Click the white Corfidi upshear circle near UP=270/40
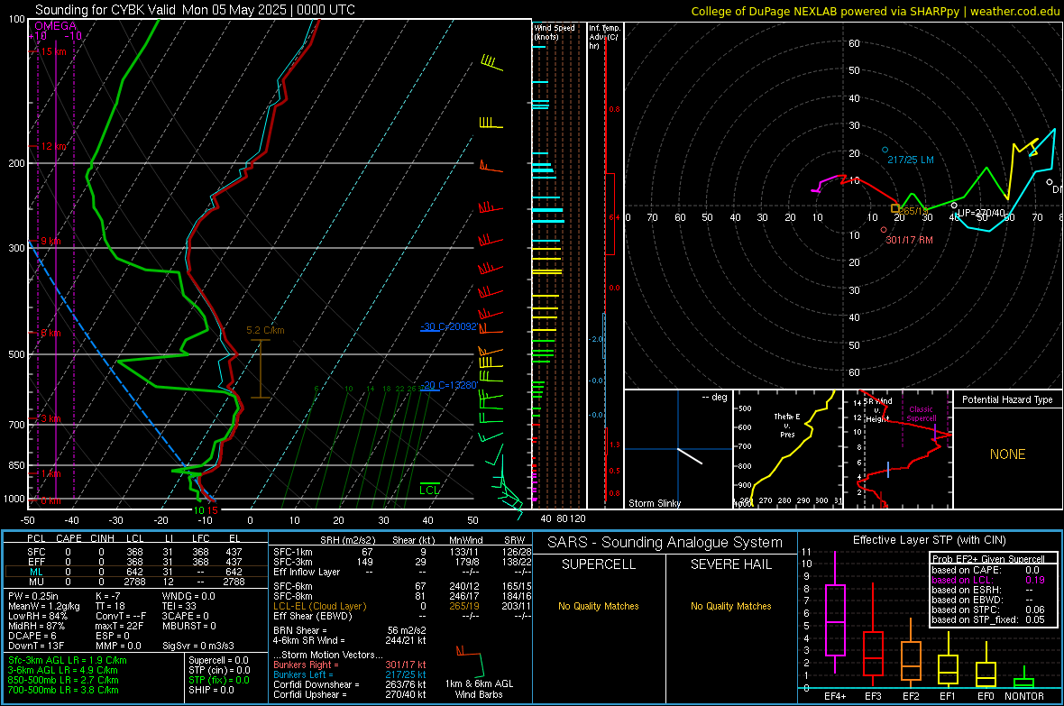This screenshot has width=1064, height=706. [954, 205]
